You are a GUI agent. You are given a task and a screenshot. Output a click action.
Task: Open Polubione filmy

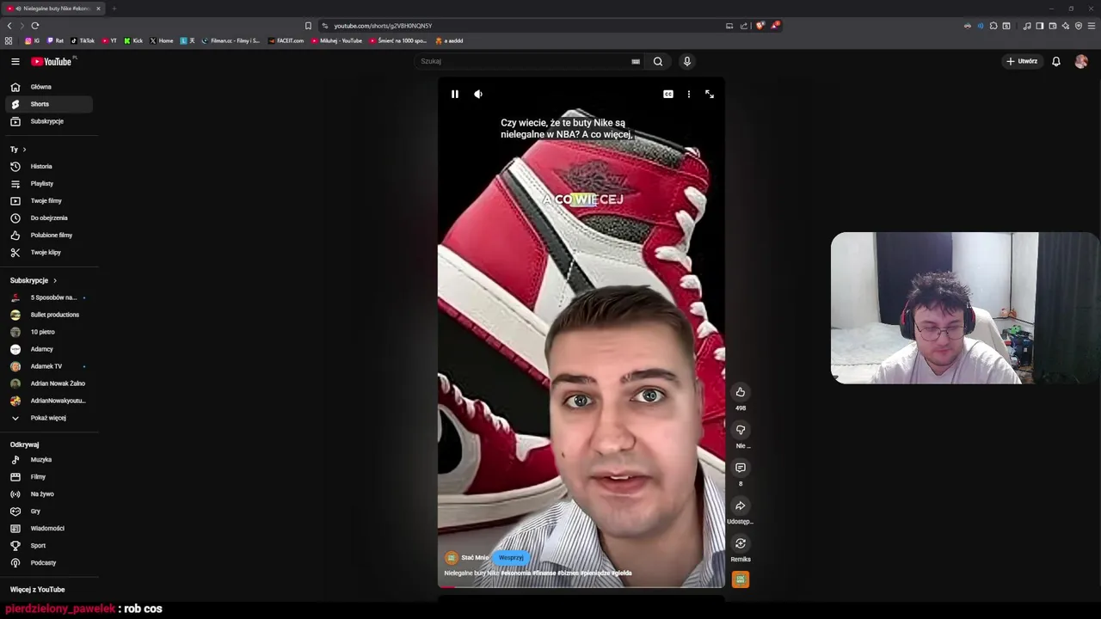coord(49,235)
